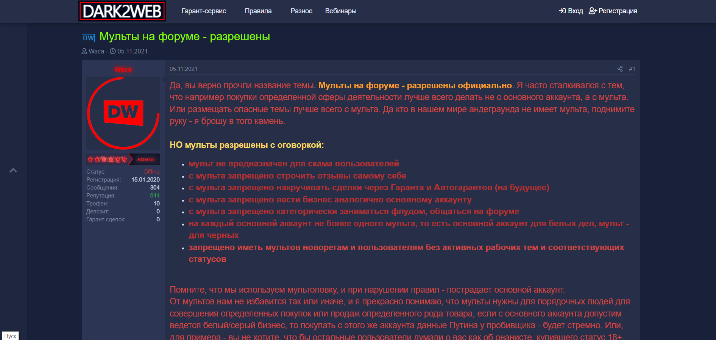716x340 pixels.
Task: Click the Пуск start button
Action: [10, 336]
